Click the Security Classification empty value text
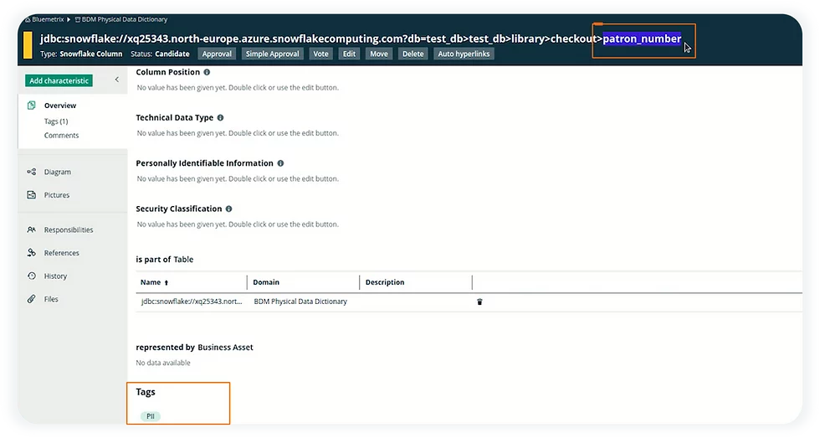Viewport: 820px width, 438px height. (x=238, y=224)
